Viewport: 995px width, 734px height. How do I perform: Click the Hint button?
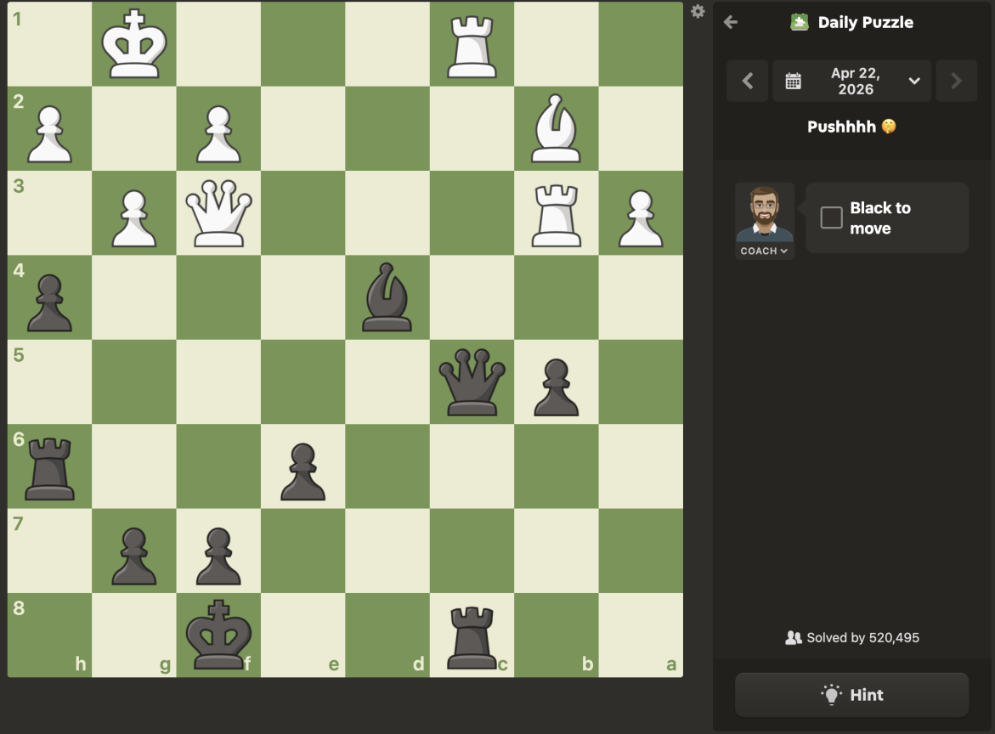tap(851, 695)
